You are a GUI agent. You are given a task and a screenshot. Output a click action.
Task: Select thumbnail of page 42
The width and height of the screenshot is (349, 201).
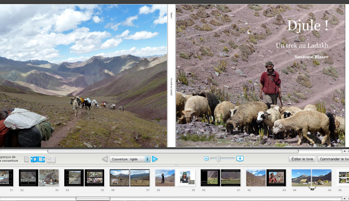click(256, 178)
